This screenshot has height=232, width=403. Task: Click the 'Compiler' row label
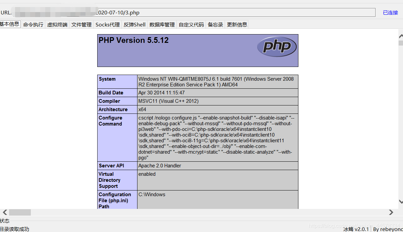click(x=109, y=101)
